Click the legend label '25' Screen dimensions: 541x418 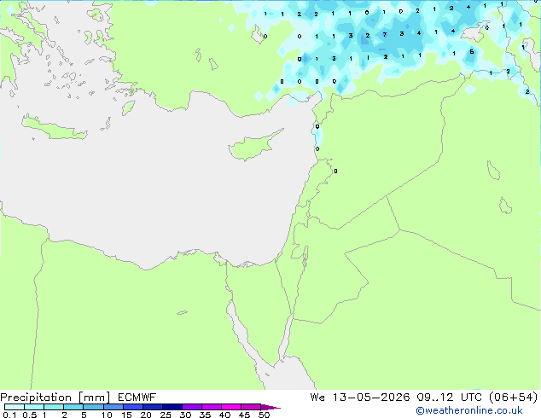click(x=166, y=415)
